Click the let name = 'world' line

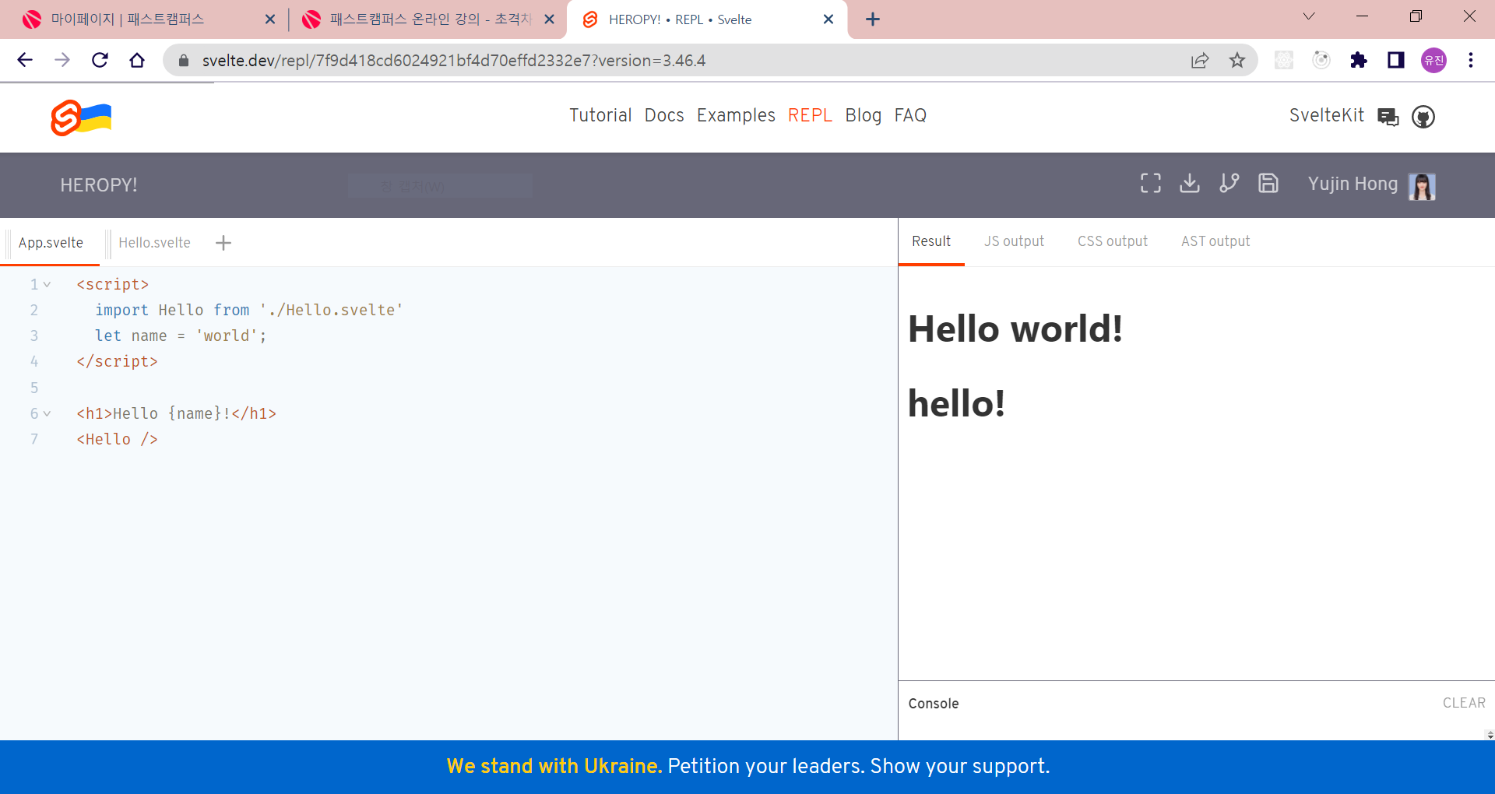pyautogui.click(x=181, y=336)
